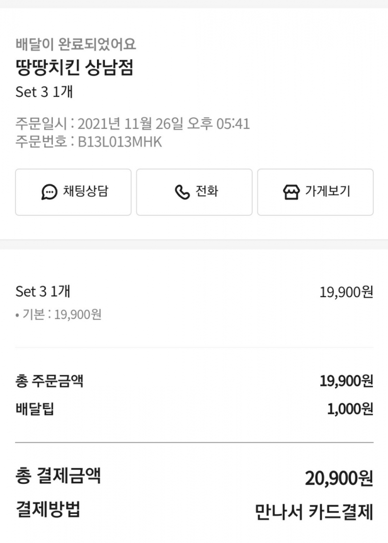The image size is (388, 543).
Task: Click the chat bubble icon
Action: (x=49, y=192)
